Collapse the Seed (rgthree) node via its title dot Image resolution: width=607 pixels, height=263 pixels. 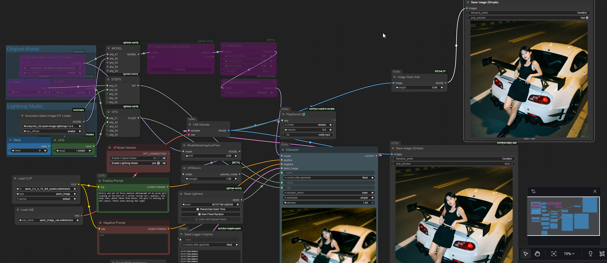click(x=181, y=194)
